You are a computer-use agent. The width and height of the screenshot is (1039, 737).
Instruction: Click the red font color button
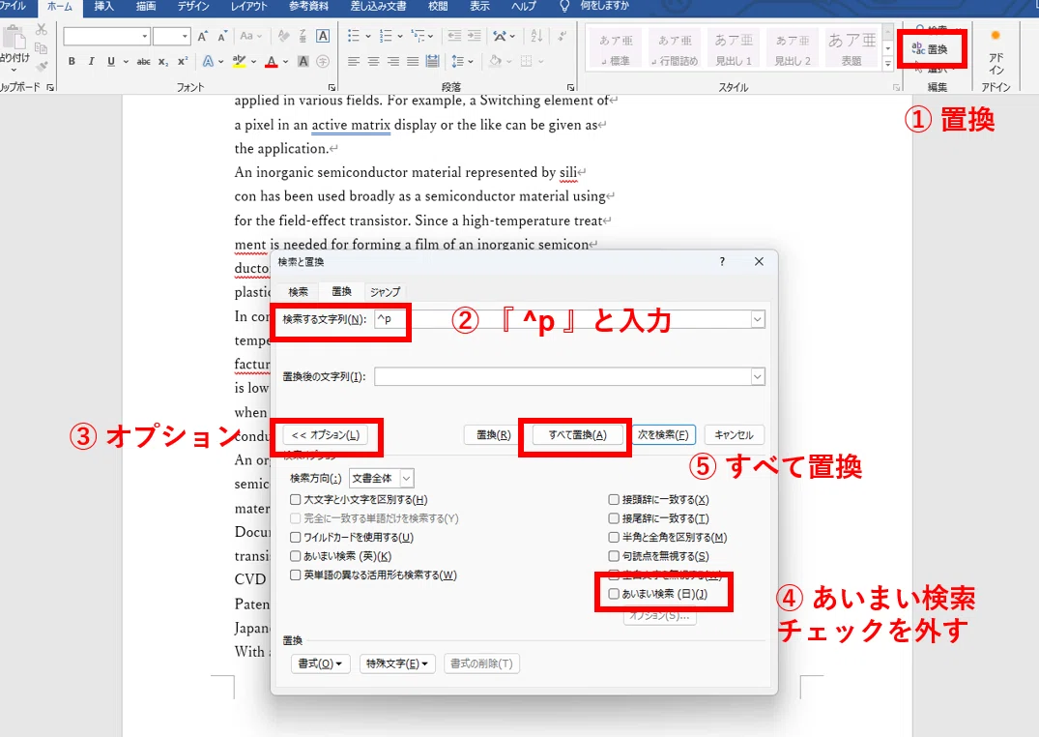271,61
